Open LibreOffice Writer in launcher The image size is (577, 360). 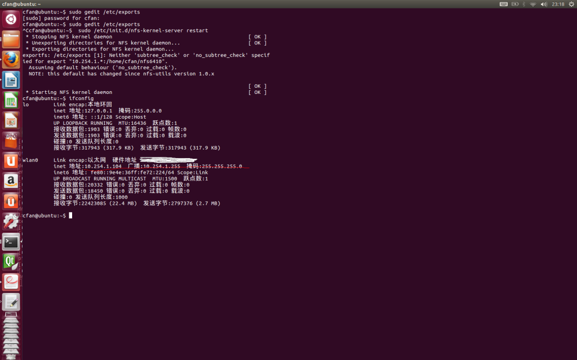tap(11, 80)
